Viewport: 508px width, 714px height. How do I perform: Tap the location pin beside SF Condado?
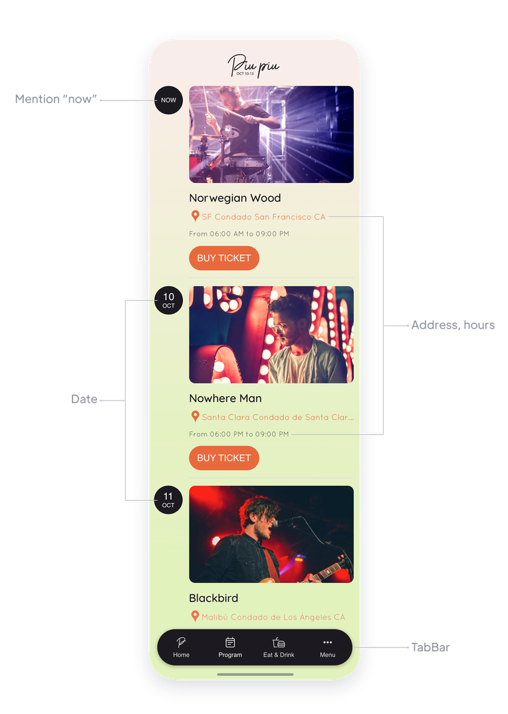pos(195,216)
